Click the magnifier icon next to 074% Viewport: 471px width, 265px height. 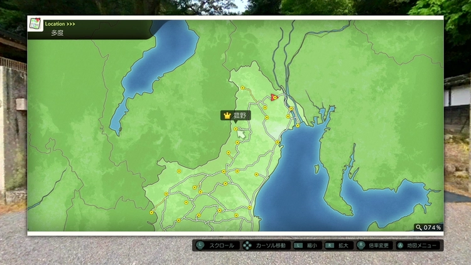(419, 227)
